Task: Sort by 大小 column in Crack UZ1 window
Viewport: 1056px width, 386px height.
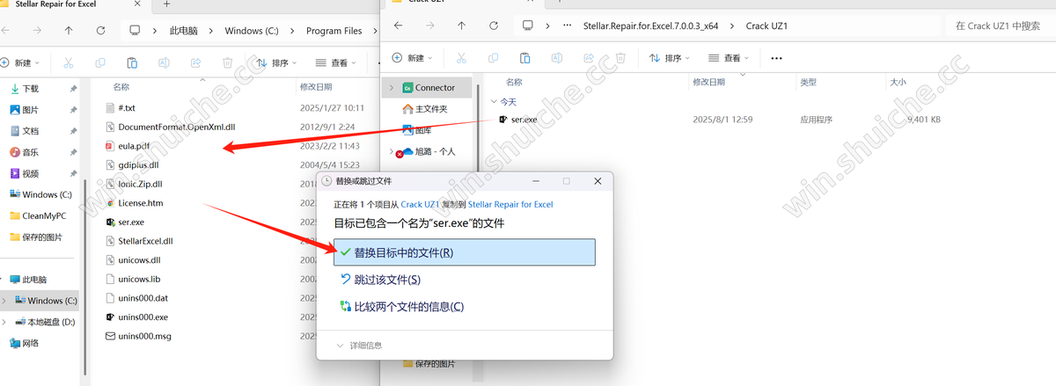Action: [898, 82]
